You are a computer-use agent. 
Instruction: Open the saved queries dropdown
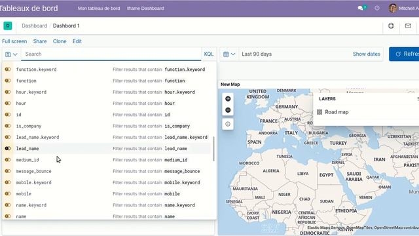(x=11, y=54)
